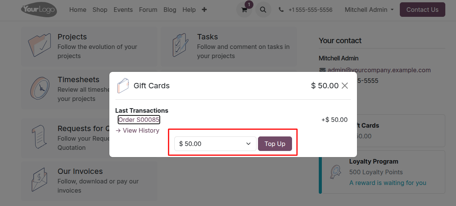Open the $ 50.00 top-up amount dropdown

(215, 144)
